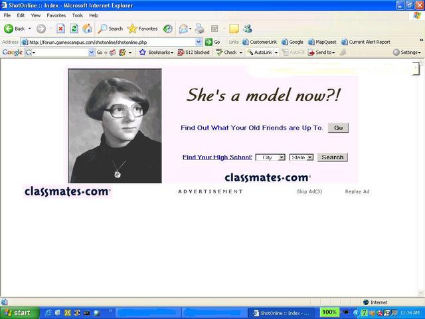Image resolution: width=425 pixels, height=319 pixels.
Task: Open the History clock icon
Action: pyautogui.click(x=168, y=29)
